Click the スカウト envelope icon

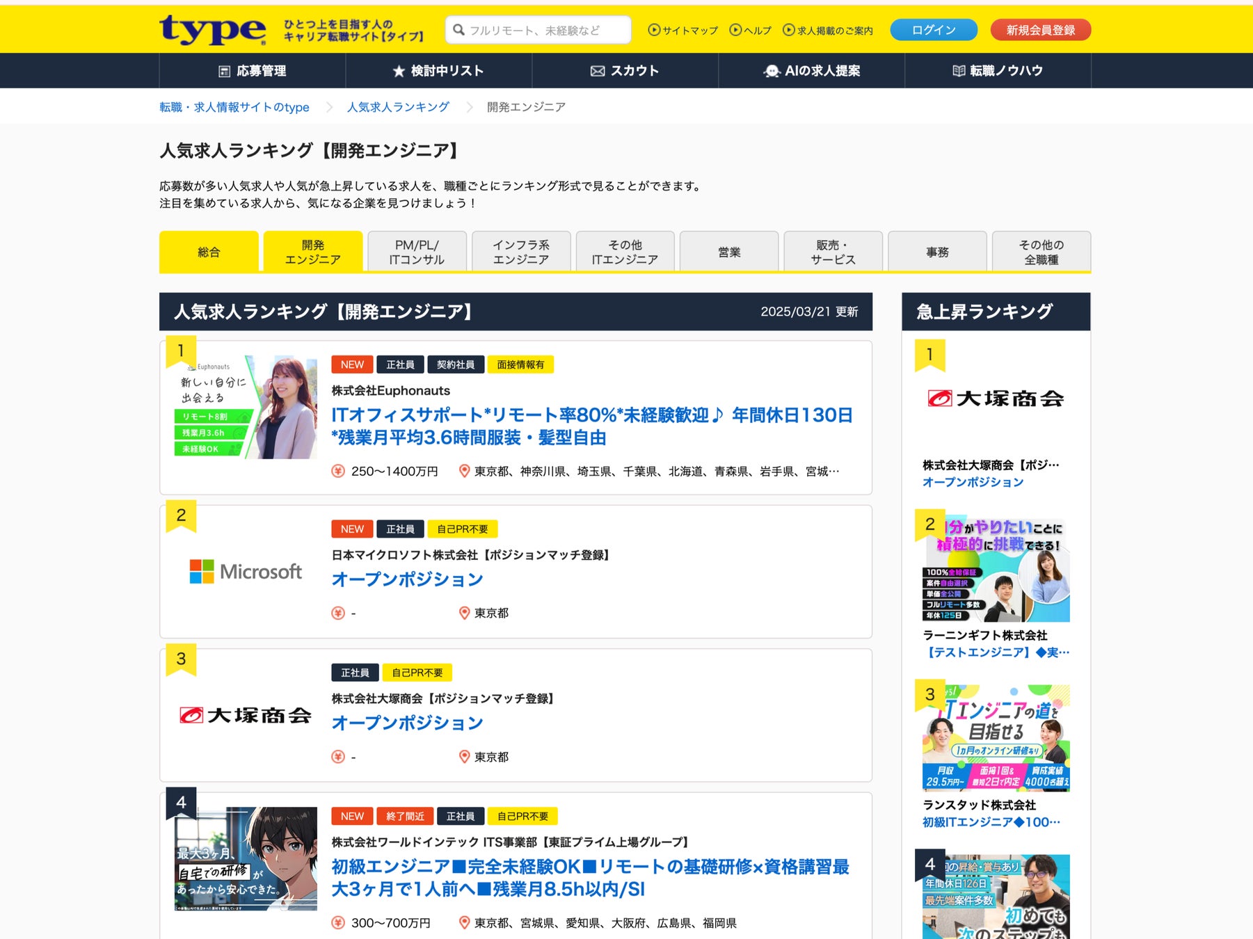pyautogui.click(x=598, y=71)
